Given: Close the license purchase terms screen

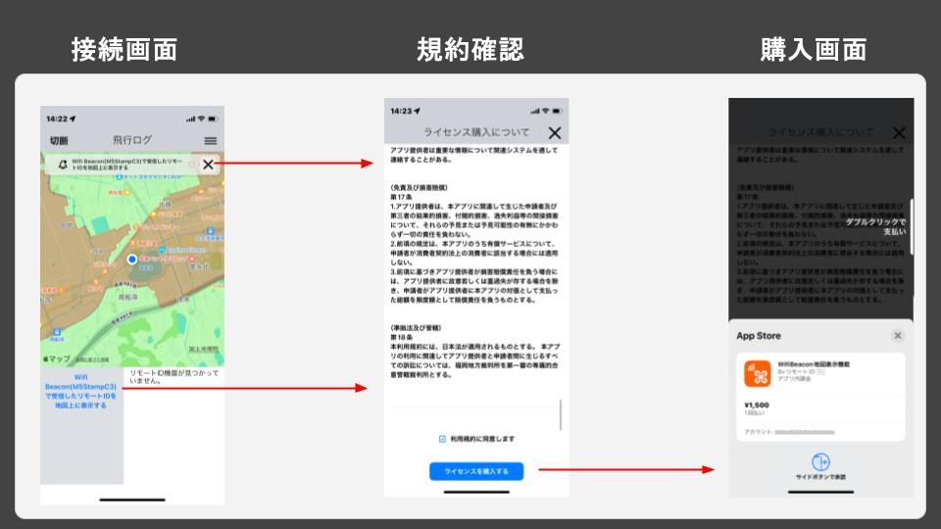Looking at the screenshot, I should [x=555, y=133].
